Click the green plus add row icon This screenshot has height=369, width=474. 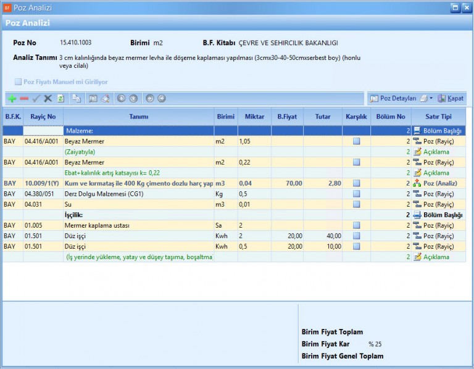12,99
